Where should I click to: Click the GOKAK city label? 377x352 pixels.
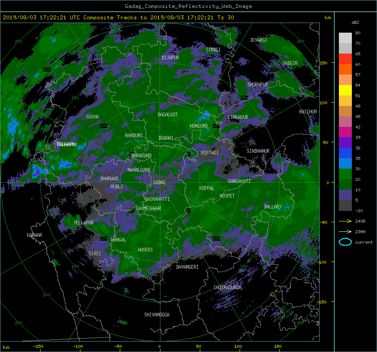93,117
